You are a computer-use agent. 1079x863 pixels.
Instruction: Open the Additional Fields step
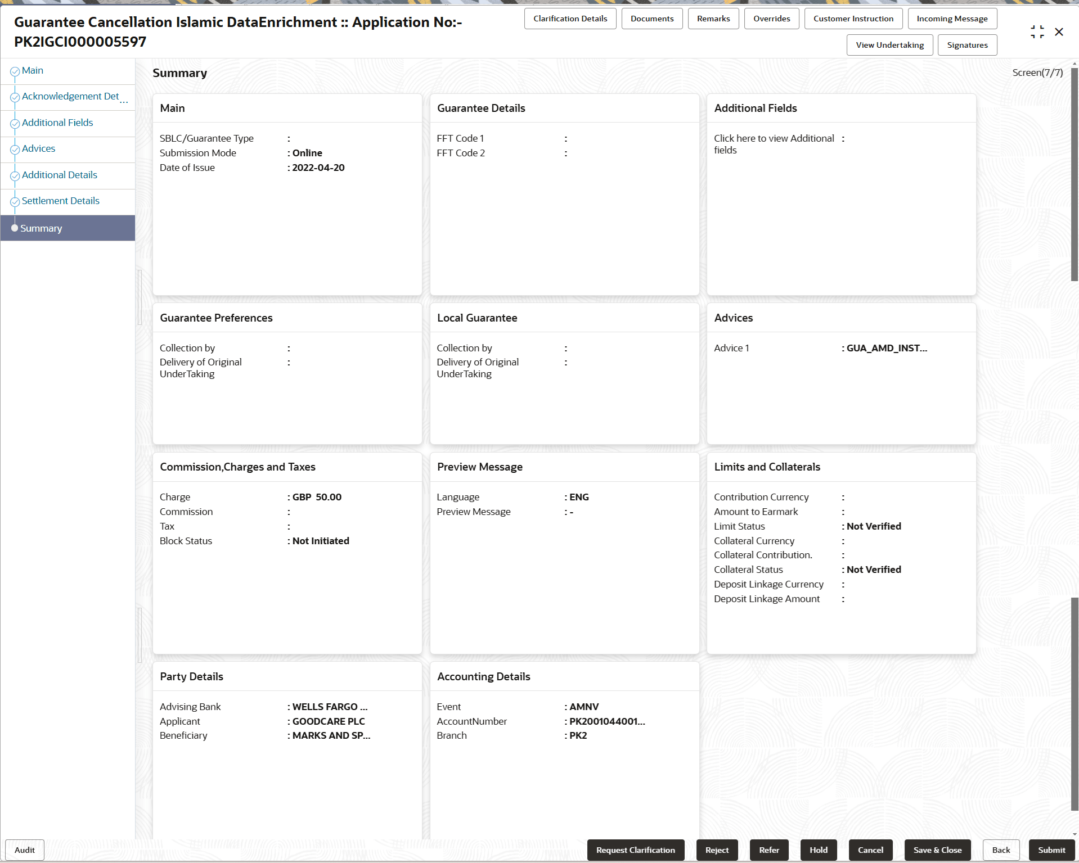point(57,122)
